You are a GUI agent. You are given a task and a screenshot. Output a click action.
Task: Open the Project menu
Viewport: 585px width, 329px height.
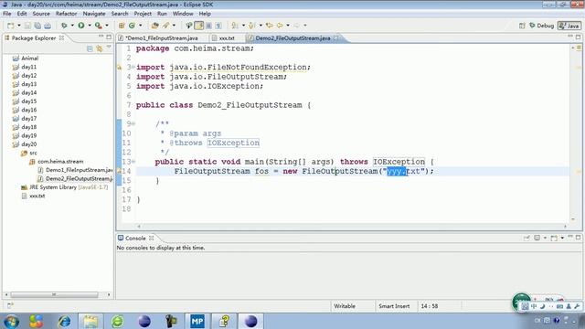tap(143, 14)
